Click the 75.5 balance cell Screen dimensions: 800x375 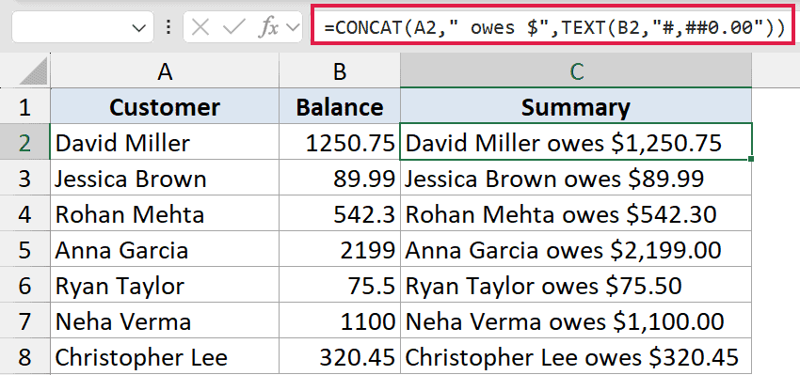point(340,286)
